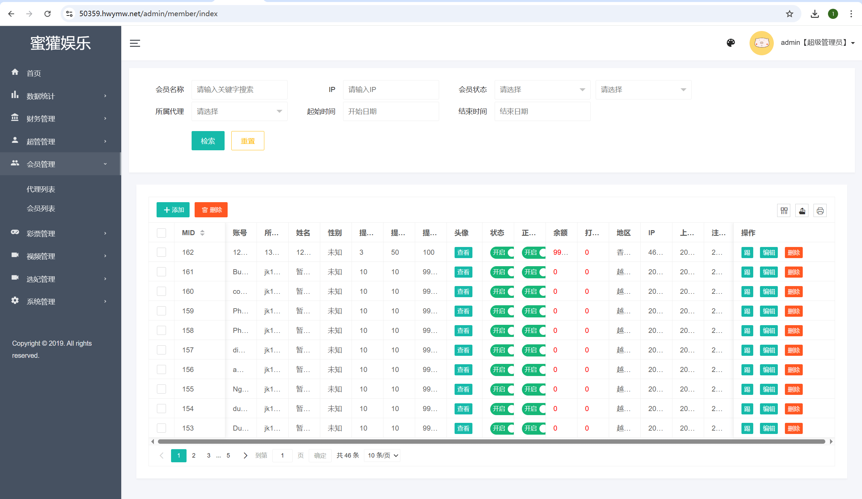
Task: Click the table horizontal scrollbar
Action: [x=492, y=441]
